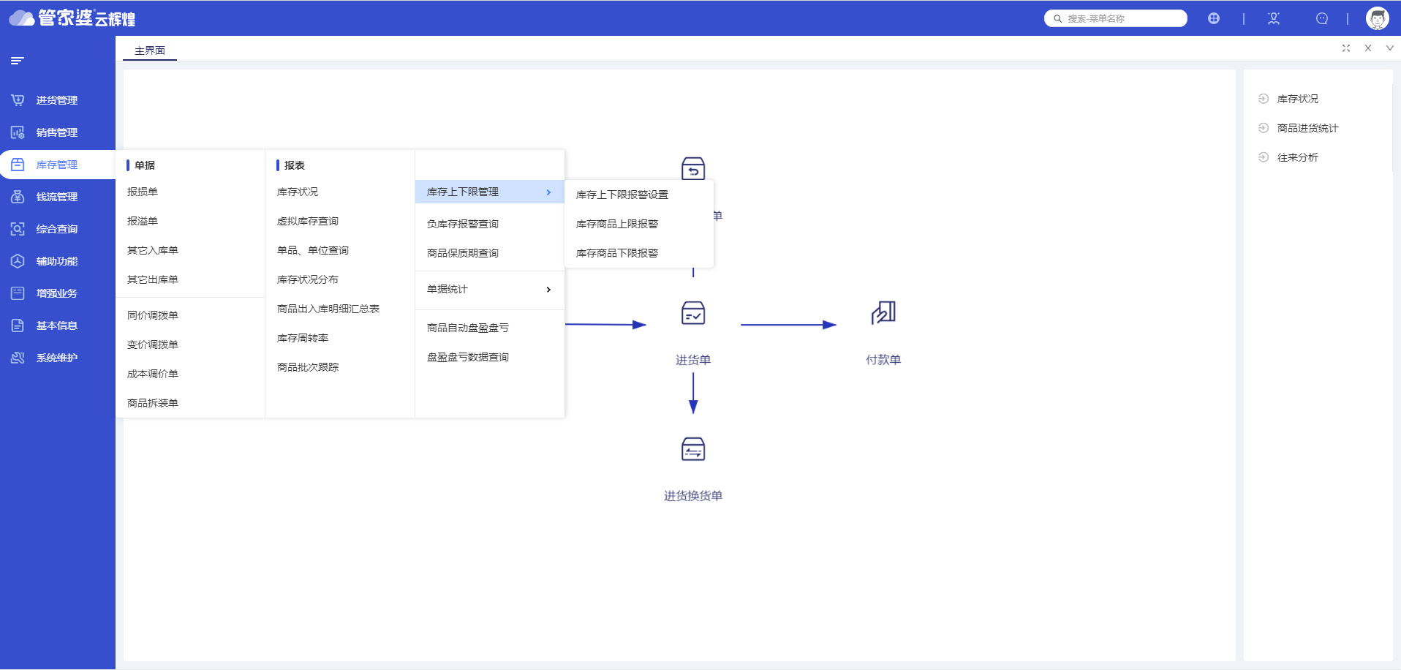The width and height of the screenshot is (1401, 670).
Task: Expand the 库存上下限管理 submenu
Action: click(x=489, y=192)
